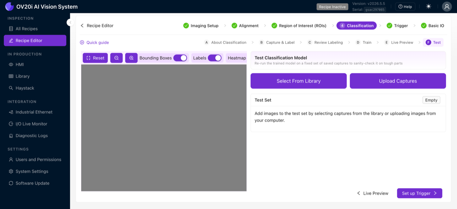Zoom out with the magnifier minus icon
Image resolution: width=457 pixels, height=209 pixels.
[117, 58]
